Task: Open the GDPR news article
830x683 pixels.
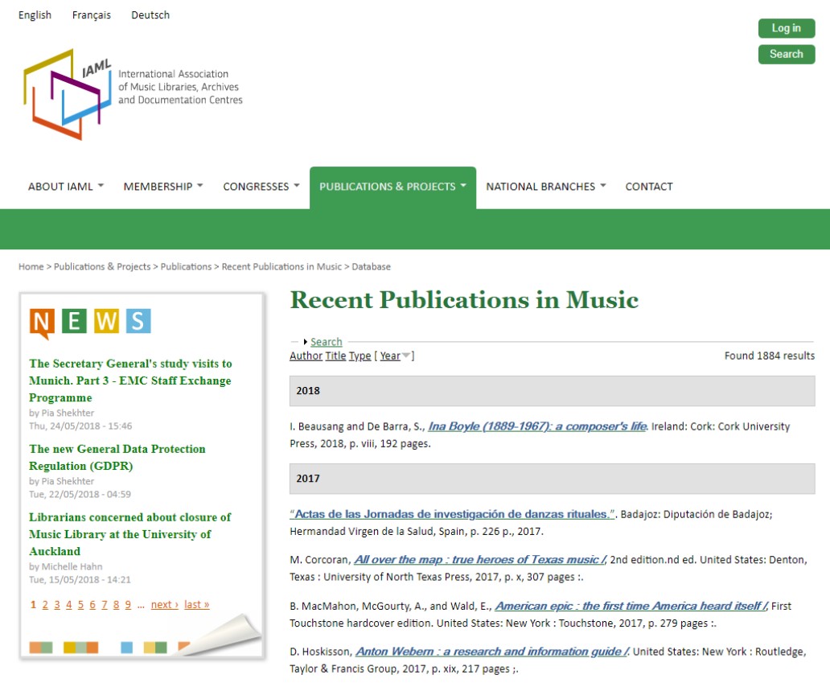Action: (117, 457)
